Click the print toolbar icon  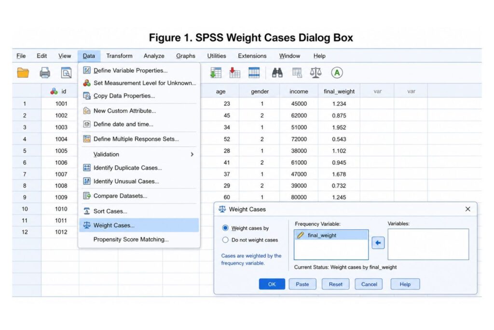pyautogui.click(x=45, y=73)
